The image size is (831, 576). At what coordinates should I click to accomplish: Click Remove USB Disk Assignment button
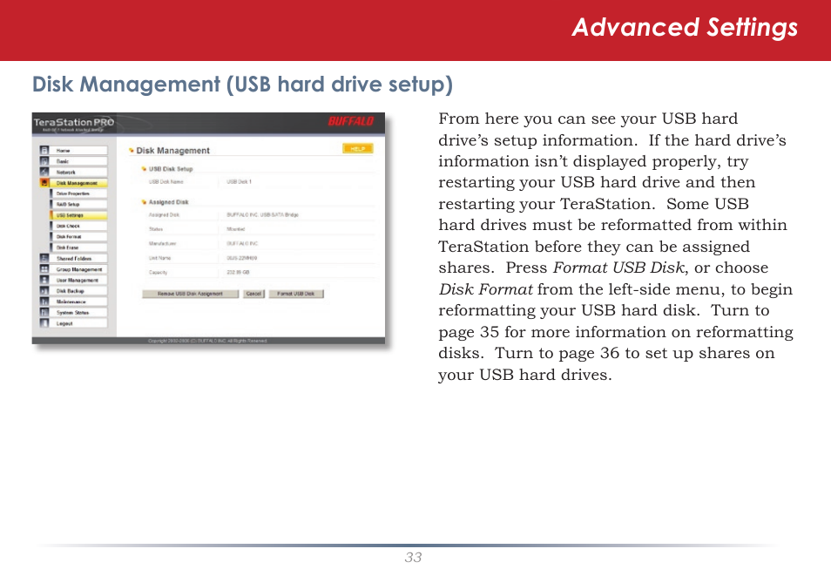point(190,294)
